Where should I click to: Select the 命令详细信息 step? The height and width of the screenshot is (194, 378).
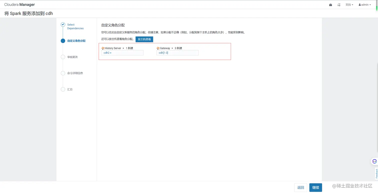75,73
